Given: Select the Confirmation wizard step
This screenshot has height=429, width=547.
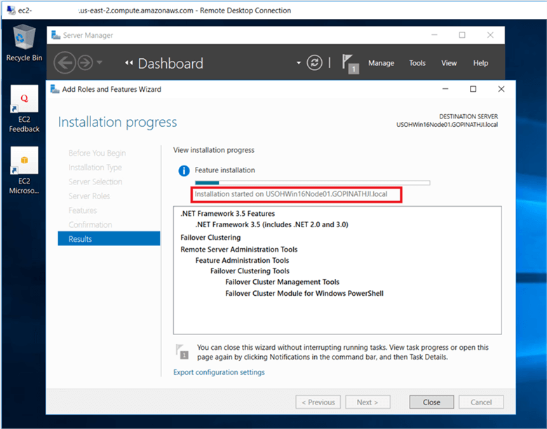Looking at the screenshot, I should coord(90,224).
